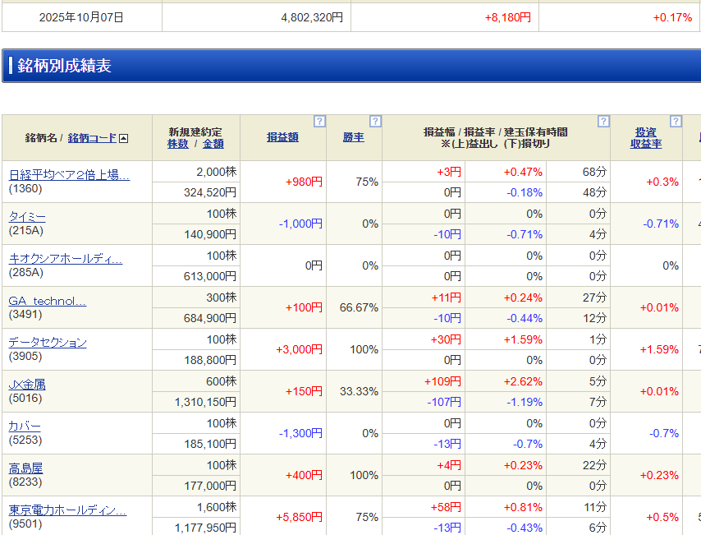Sort table by 損益額
The width and height of the screenshot is (701, 535).
click(x=282, y=137)
